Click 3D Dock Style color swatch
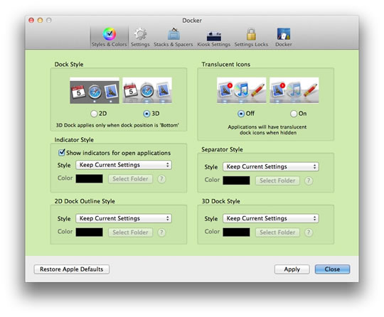 click(236, 232)
